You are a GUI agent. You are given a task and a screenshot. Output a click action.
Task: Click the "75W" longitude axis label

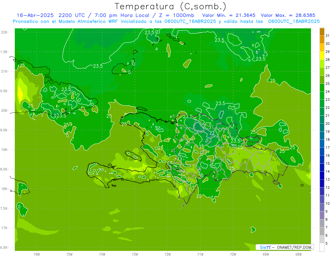[x=69, y=254]
